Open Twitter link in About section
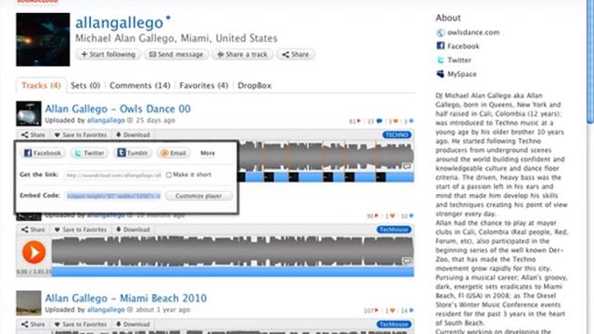This screenshot has height=334, width=594. [x=459, y=60]
